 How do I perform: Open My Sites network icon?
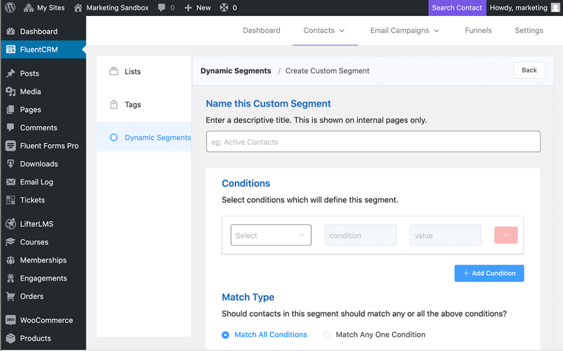click(29, 8)
